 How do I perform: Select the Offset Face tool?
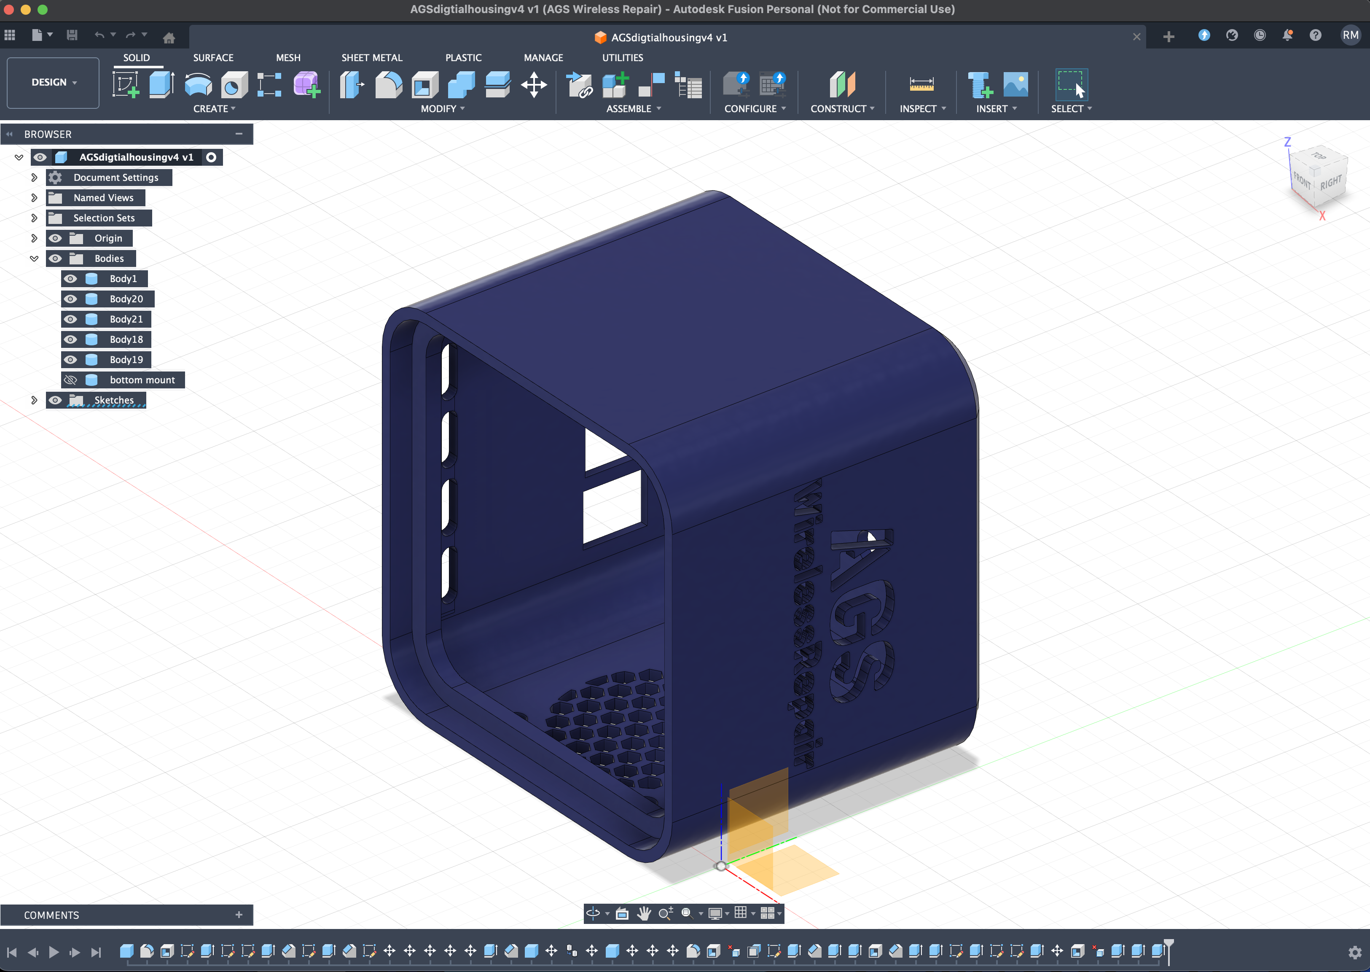coord(497,84)
